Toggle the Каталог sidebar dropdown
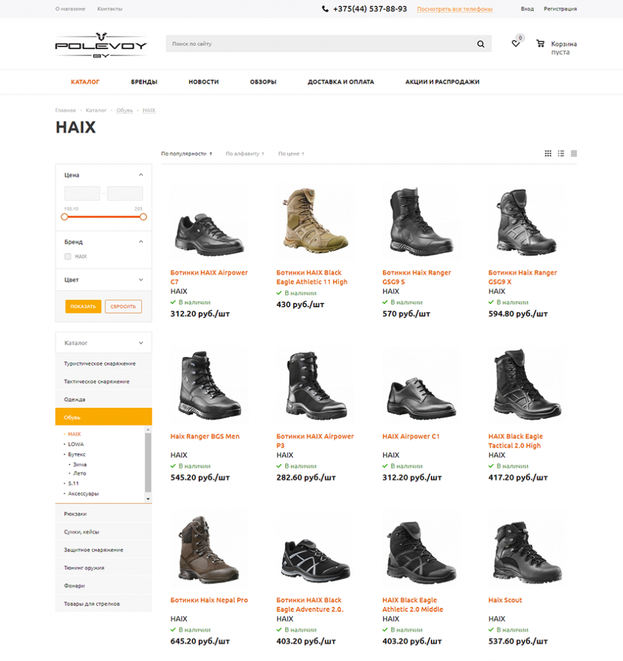The width and height of the screenshot is (623, 661). (x=103, y=343)
